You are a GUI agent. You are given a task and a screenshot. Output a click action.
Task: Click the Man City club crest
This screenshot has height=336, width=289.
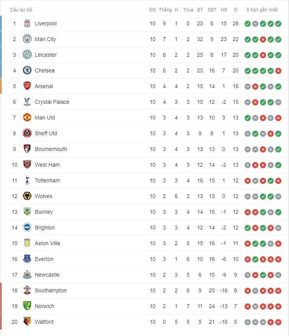click(x=27, y=39)
